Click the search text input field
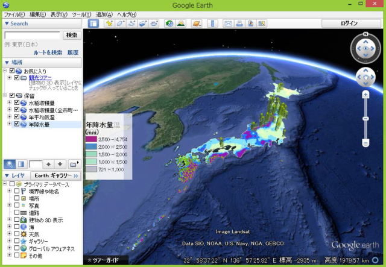The width and height of the screenshot is (386, 267). (x=32, y=36)
